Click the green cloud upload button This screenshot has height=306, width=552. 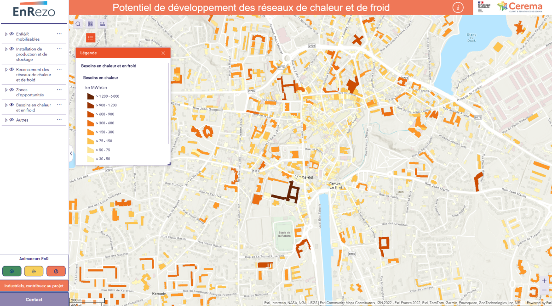pyautogui.click(x=11, y=271)
